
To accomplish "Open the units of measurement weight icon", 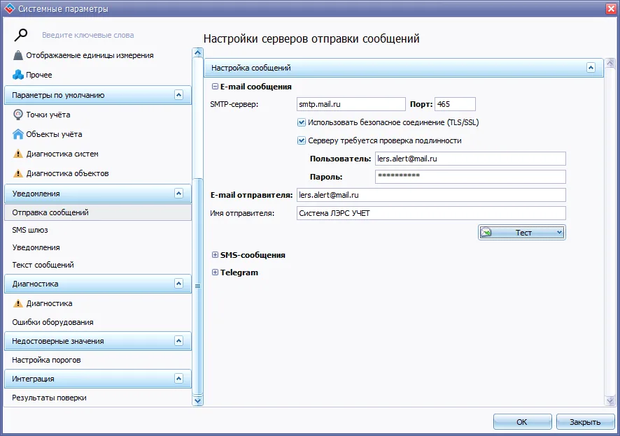I will click(x=18, y=55).
